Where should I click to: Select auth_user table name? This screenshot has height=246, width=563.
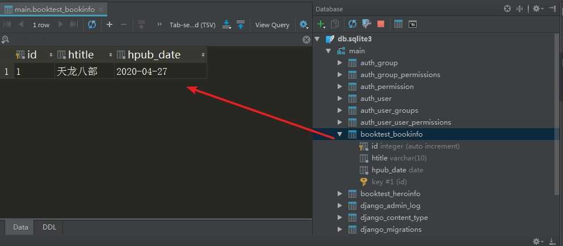[x=376, y=98]
